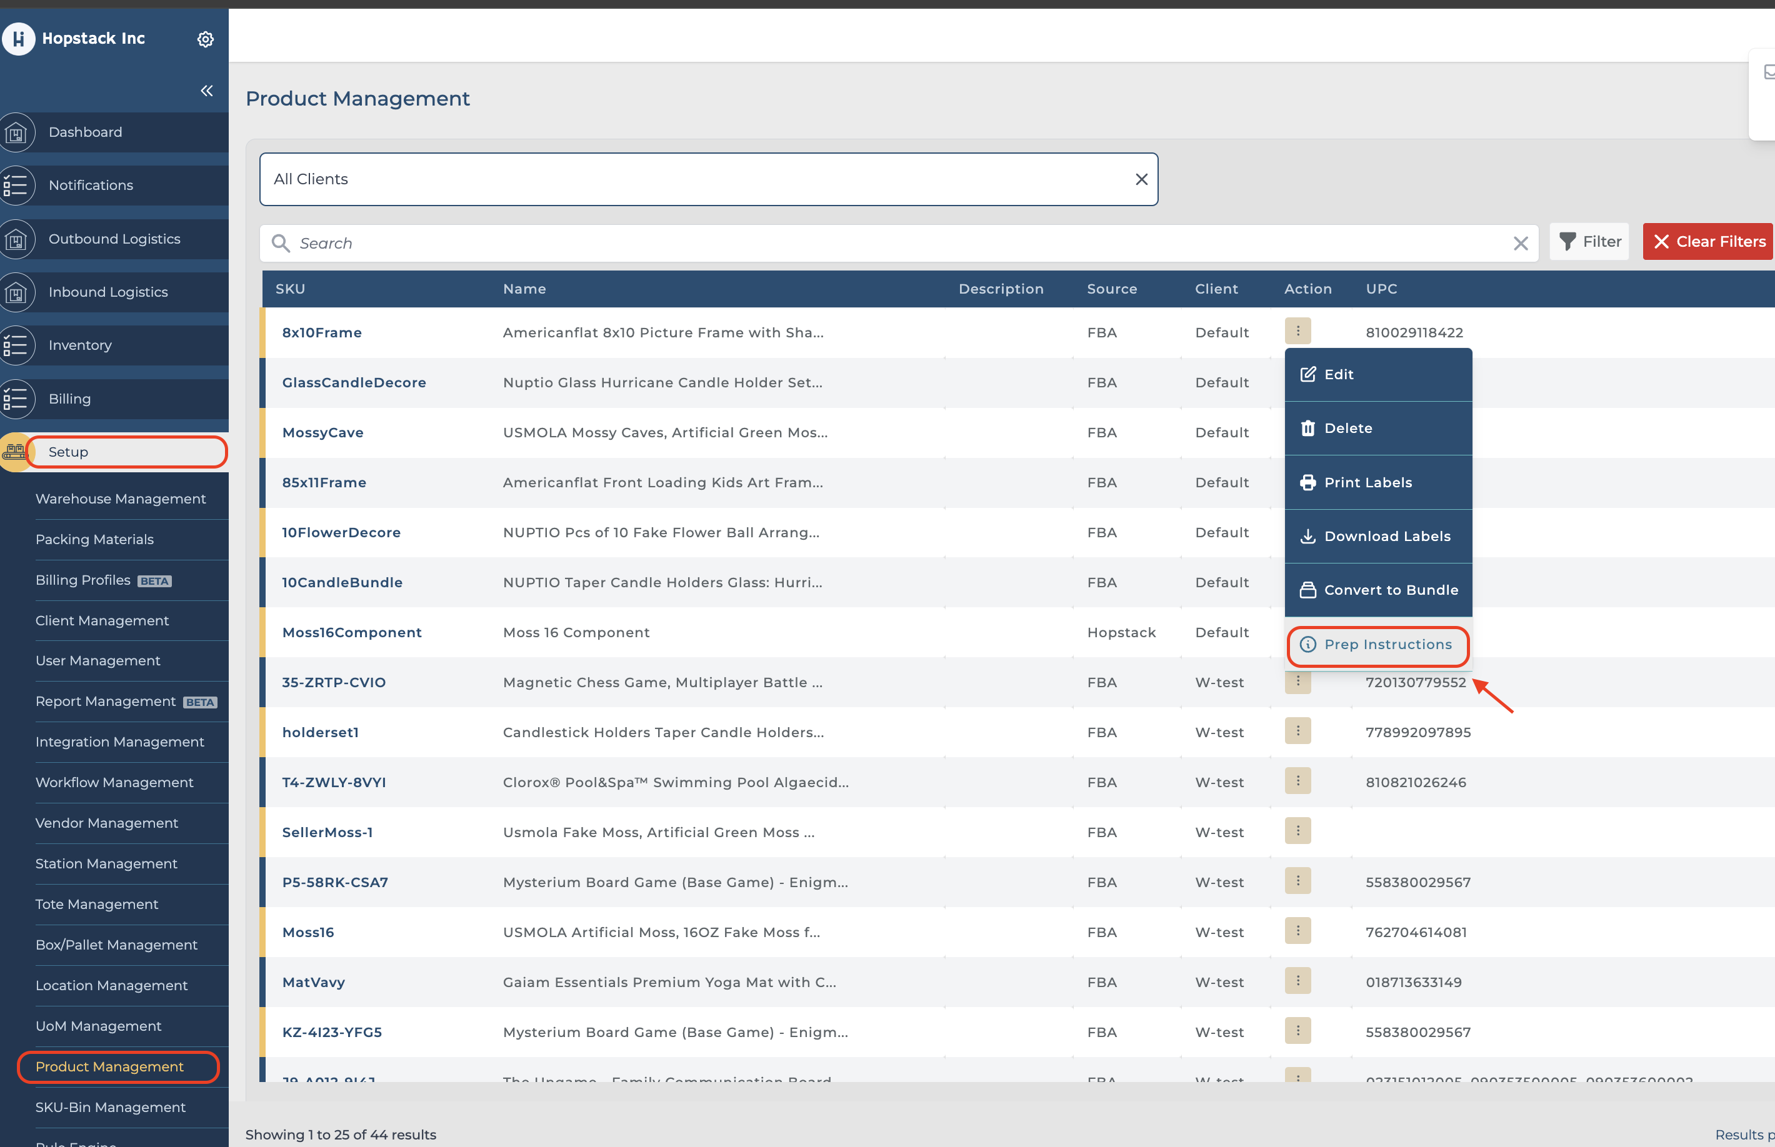
Task: Click the Notifications list icon
Action: click(16, 186)
